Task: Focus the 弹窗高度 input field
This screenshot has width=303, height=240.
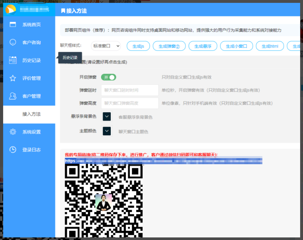Action: 130,103
